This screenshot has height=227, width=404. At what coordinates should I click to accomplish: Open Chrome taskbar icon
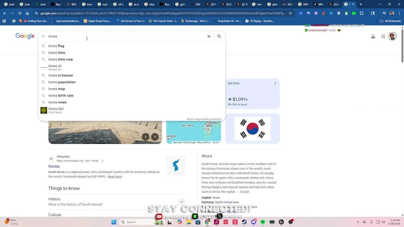[207, 222]
